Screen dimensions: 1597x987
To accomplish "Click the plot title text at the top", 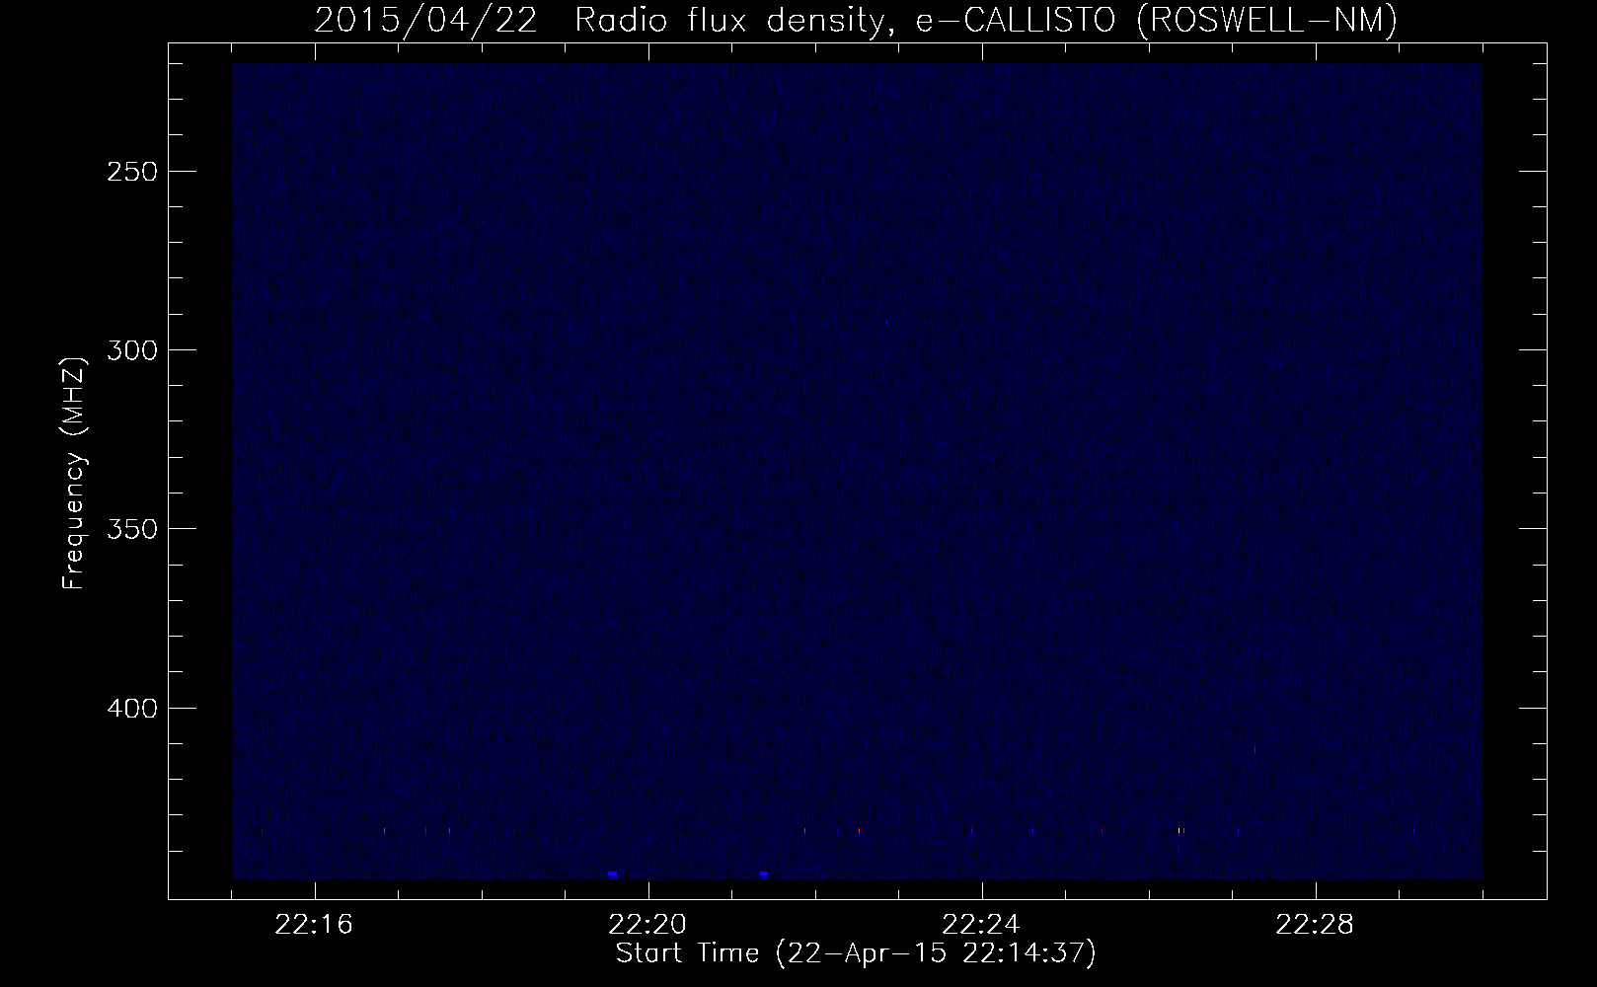I will 856,21.
